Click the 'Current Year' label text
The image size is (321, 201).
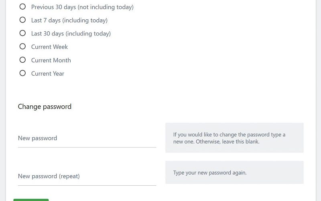[47, 74]
